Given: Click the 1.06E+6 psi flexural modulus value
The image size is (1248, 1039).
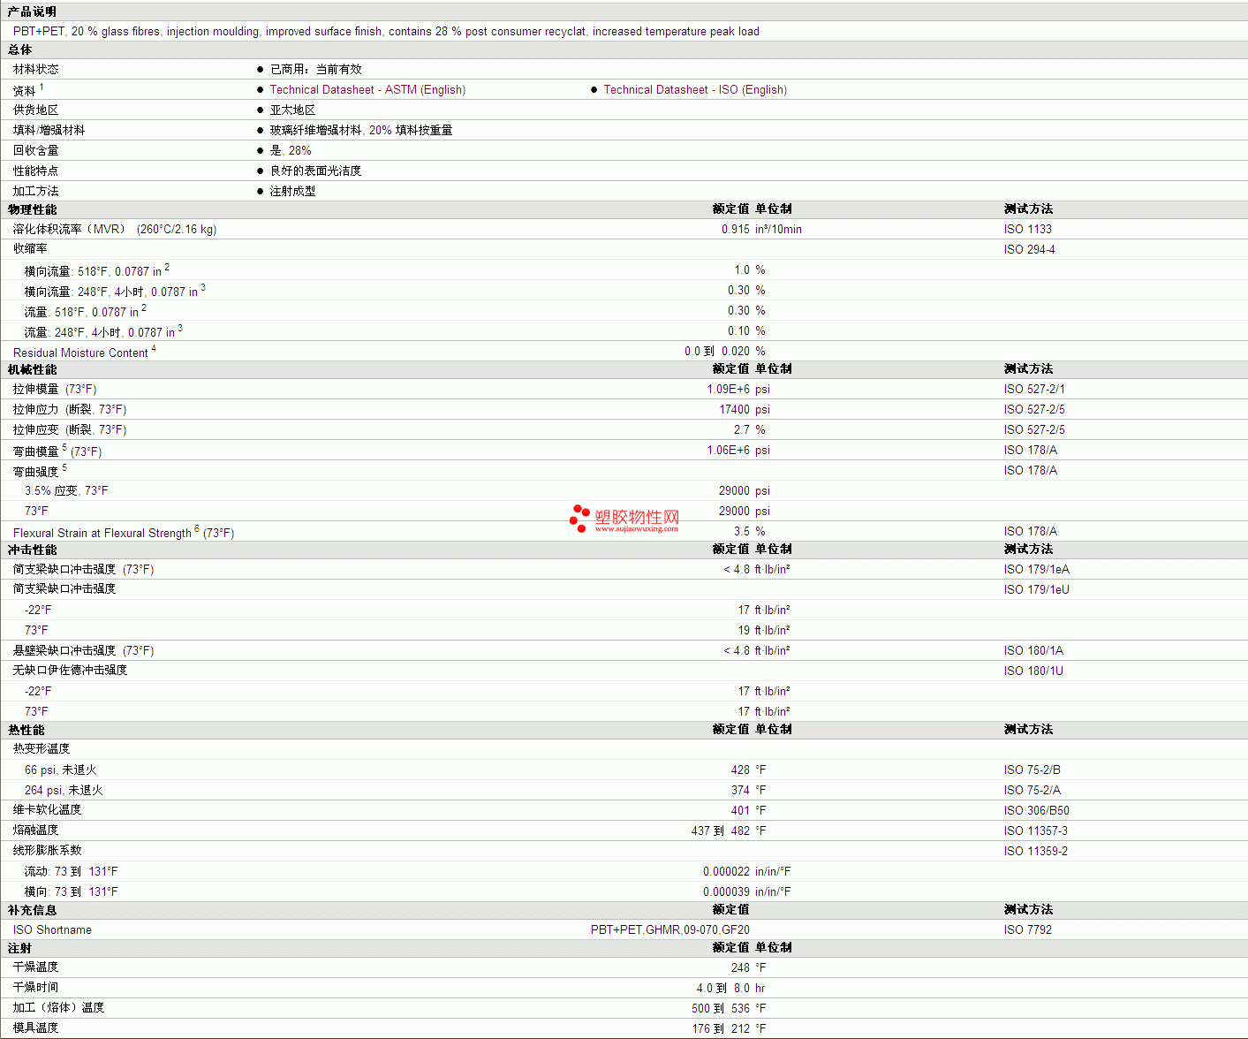Looking at the screenshot, I should pyautogui.click(x=738, y=450).
